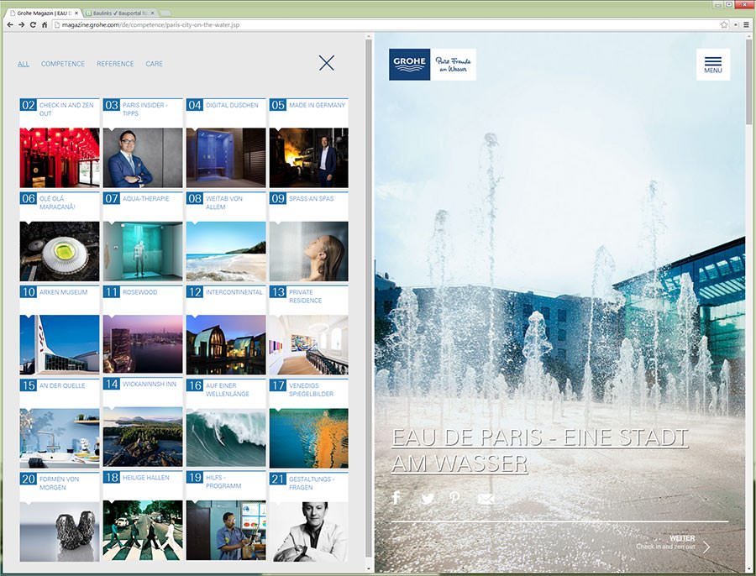Click the tropical beach thumbnail

click(x=226, y=251)
